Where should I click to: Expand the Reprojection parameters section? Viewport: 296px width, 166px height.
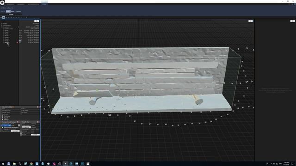pos(3,127)
